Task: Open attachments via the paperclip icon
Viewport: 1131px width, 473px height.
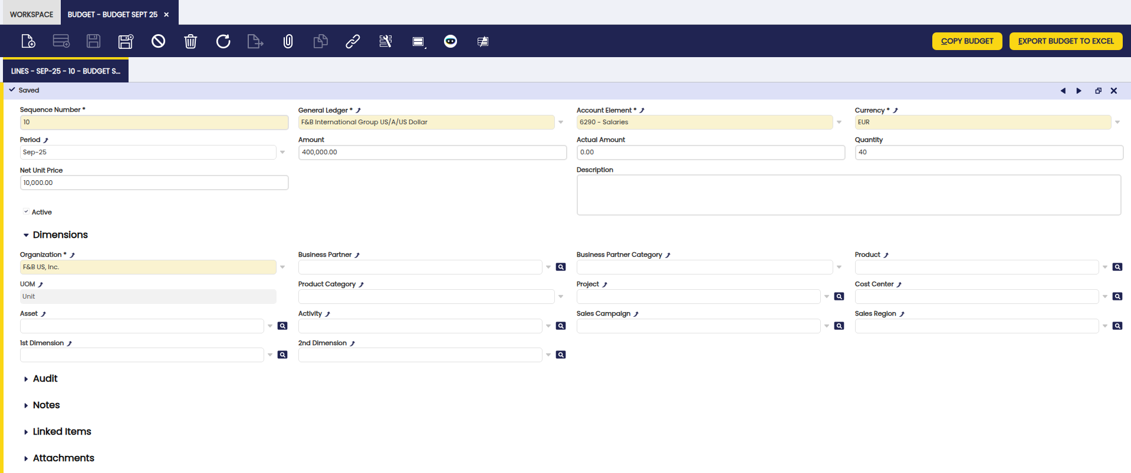Action: click(288, 41)
